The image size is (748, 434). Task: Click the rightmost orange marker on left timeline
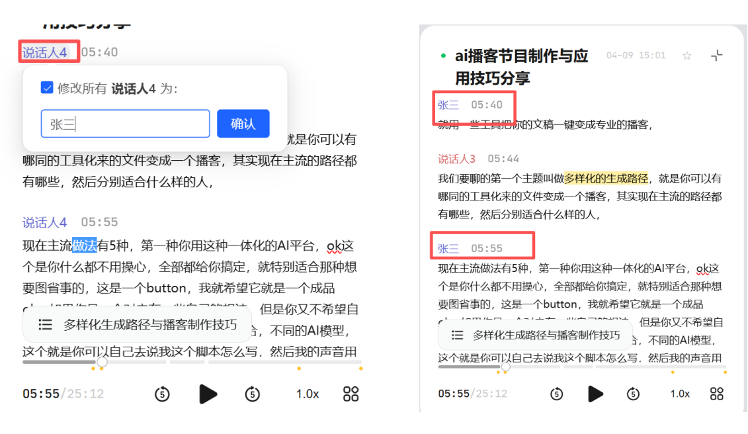(x=360, y=369)
